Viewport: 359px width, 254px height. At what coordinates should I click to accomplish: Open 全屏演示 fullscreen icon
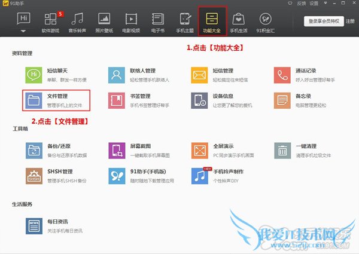tap(200, 151)
